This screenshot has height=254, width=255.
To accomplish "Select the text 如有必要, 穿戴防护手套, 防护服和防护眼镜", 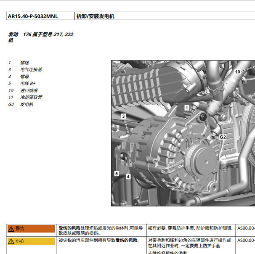I will point(190,228).
